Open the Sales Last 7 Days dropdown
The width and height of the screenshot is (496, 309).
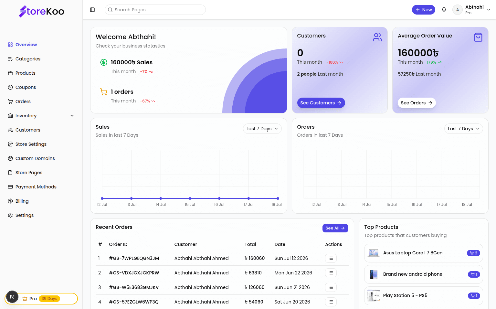262,129
